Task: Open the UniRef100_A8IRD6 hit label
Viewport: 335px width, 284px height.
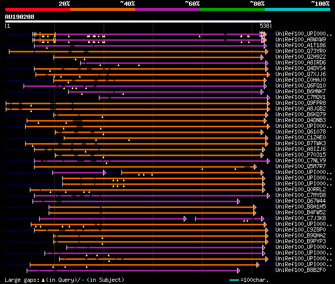Action: (x=300, y=62)
